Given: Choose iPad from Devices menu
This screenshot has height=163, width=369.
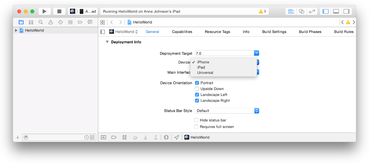Looking at the screenshot, I should click(224, 67).
